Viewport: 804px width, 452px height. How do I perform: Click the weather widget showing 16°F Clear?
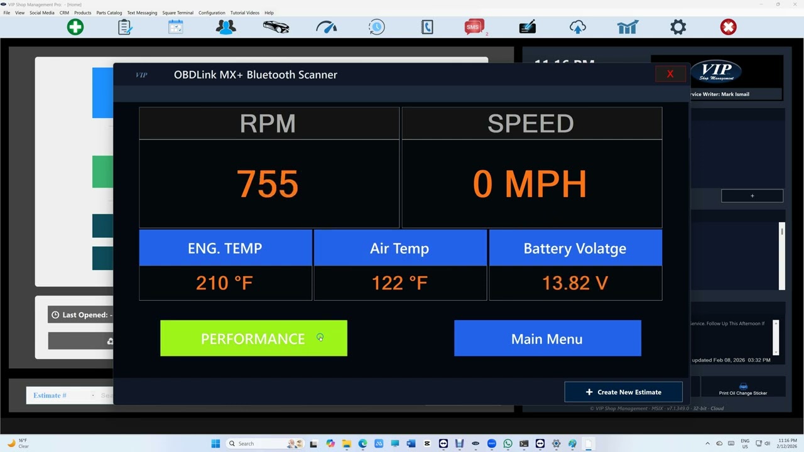click(x=18, y=443)
